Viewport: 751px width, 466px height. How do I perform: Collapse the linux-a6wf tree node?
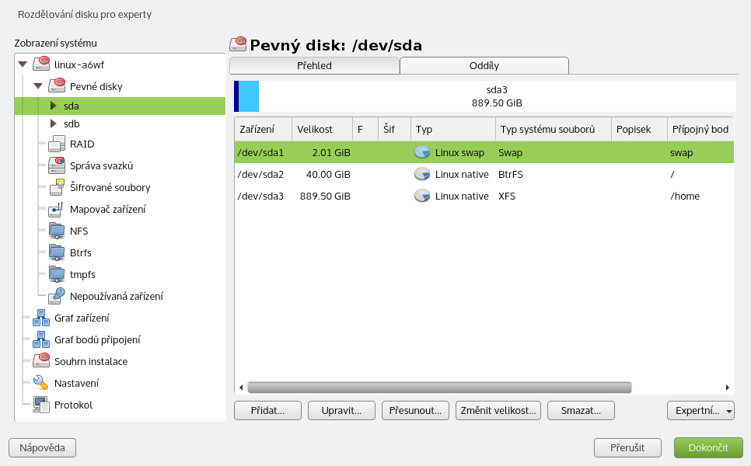click(x=23, y=64)
